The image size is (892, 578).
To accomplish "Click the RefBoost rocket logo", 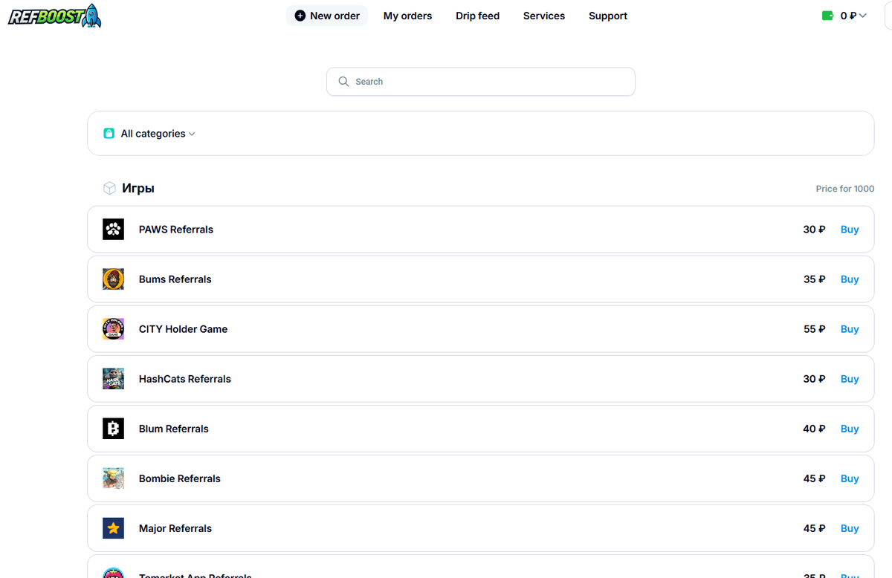I will click(x=55, y=16).
